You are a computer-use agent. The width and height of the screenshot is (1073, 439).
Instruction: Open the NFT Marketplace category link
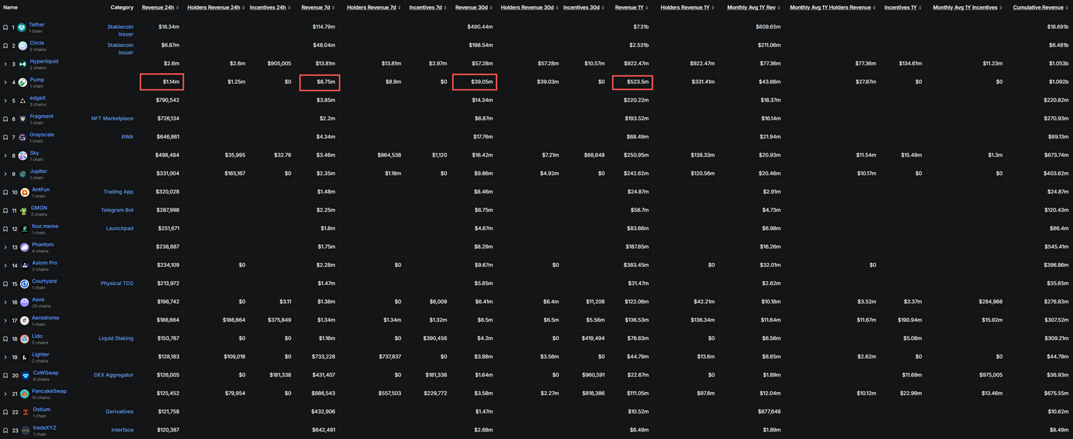(112, 118)
